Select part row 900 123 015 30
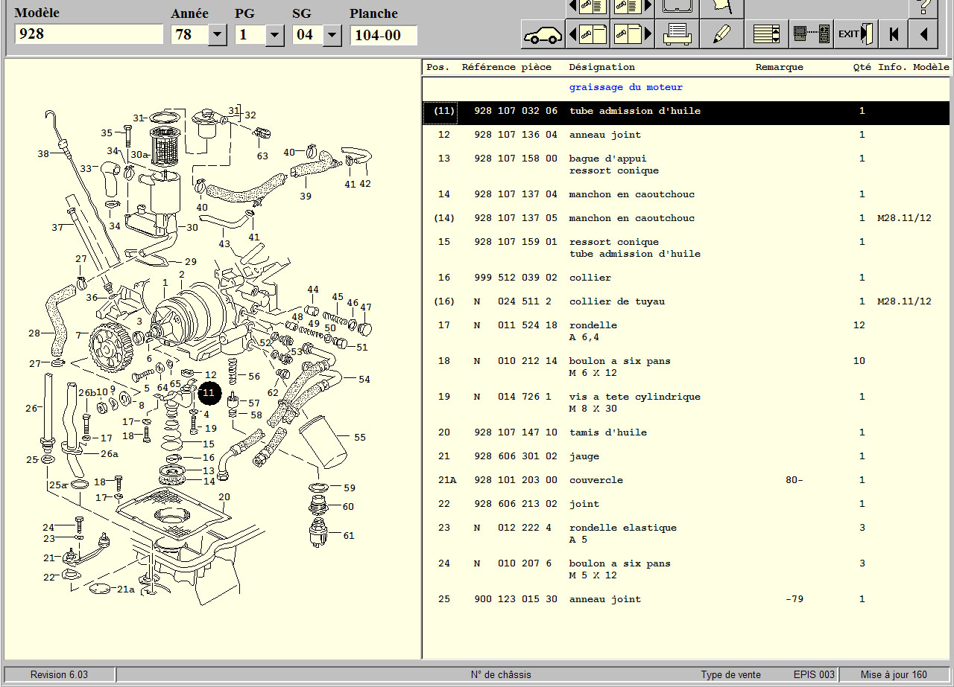 click(x=686, y=599)
